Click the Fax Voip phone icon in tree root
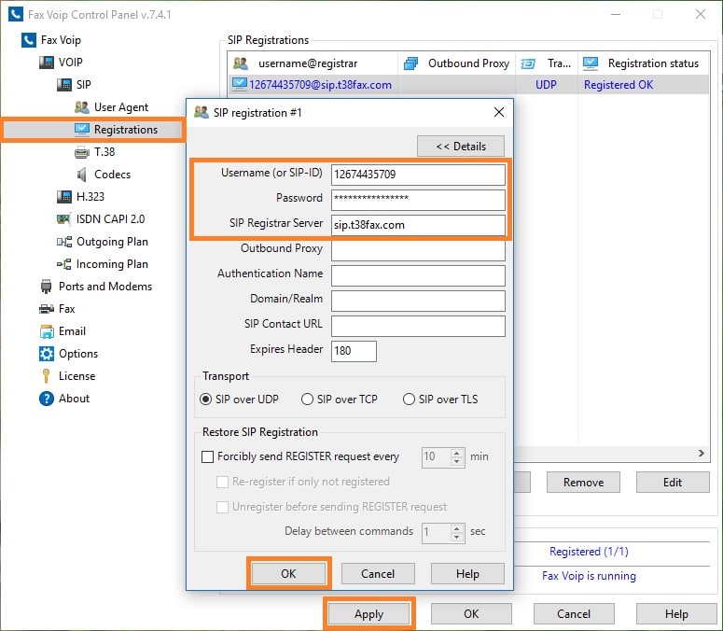This screenshot has height=631, width=723. coord(28,40)
